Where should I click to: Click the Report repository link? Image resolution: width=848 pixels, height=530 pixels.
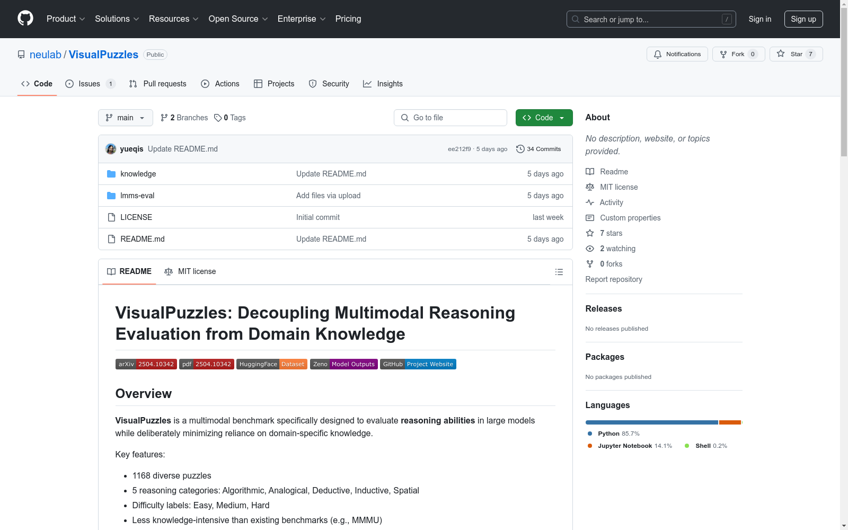click(x=614, y=279)
